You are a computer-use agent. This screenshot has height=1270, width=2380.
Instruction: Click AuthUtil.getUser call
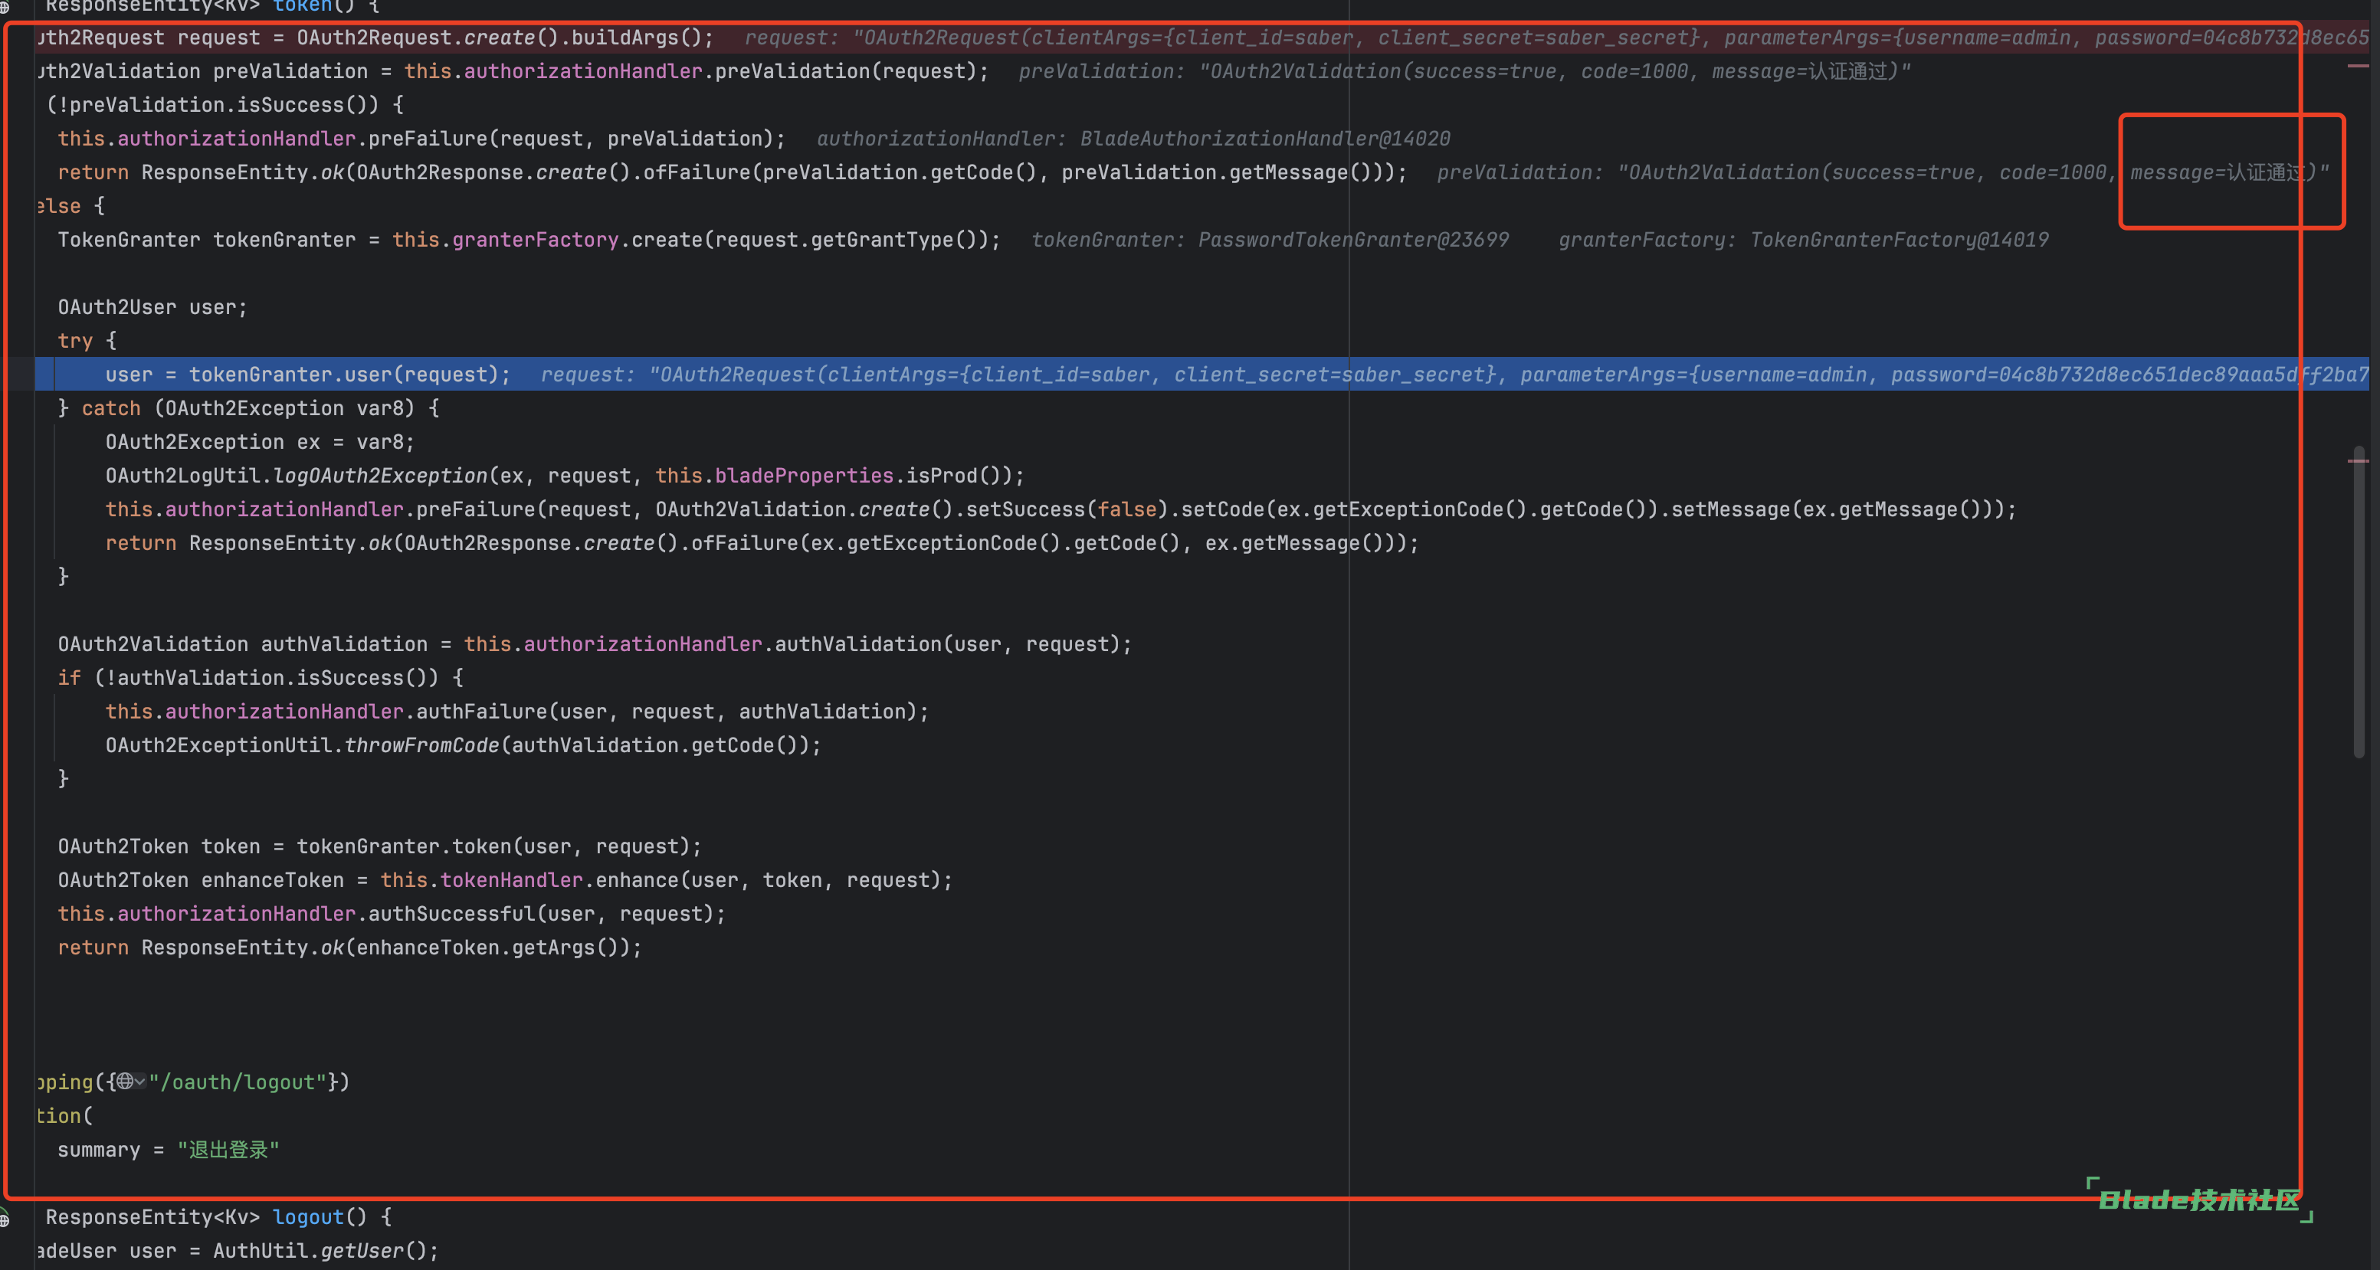pyautogui.click(x=320, y=1252)
